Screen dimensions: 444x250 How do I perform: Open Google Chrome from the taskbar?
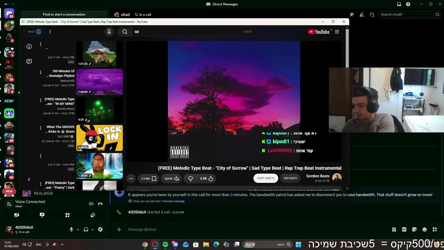pos(145,244)
